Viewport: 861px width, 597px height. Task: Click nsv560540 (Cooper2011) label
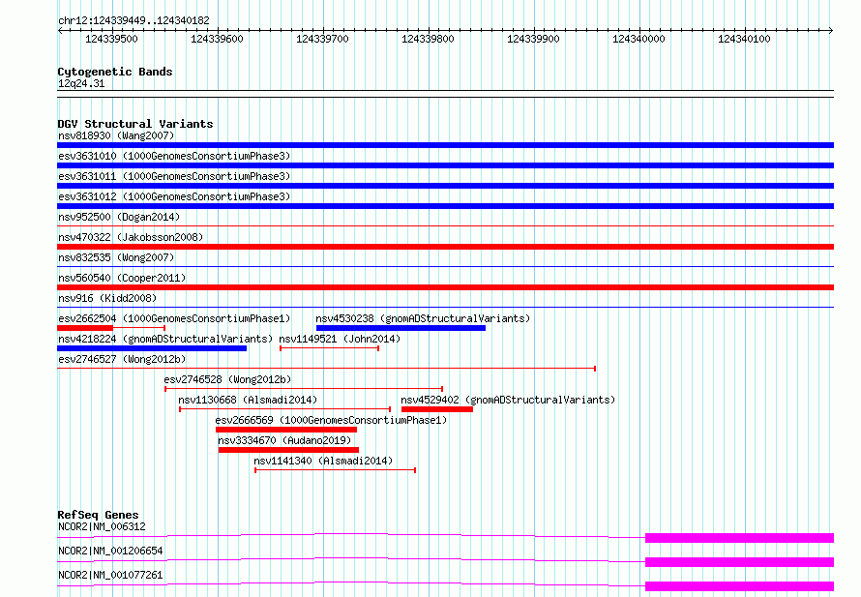[122, 278]
